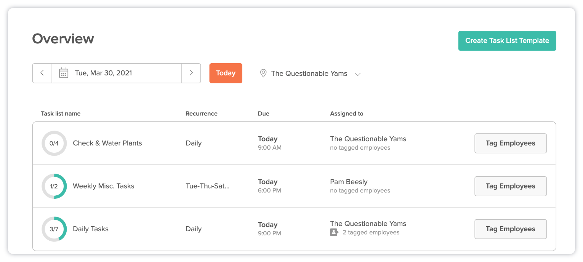
Task: Select the Pam Beesly assignee name
Action: 349,182
